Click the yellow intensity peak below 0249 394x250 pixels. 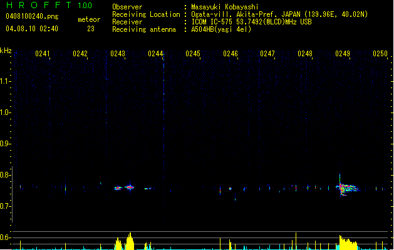tap(348, 242)
